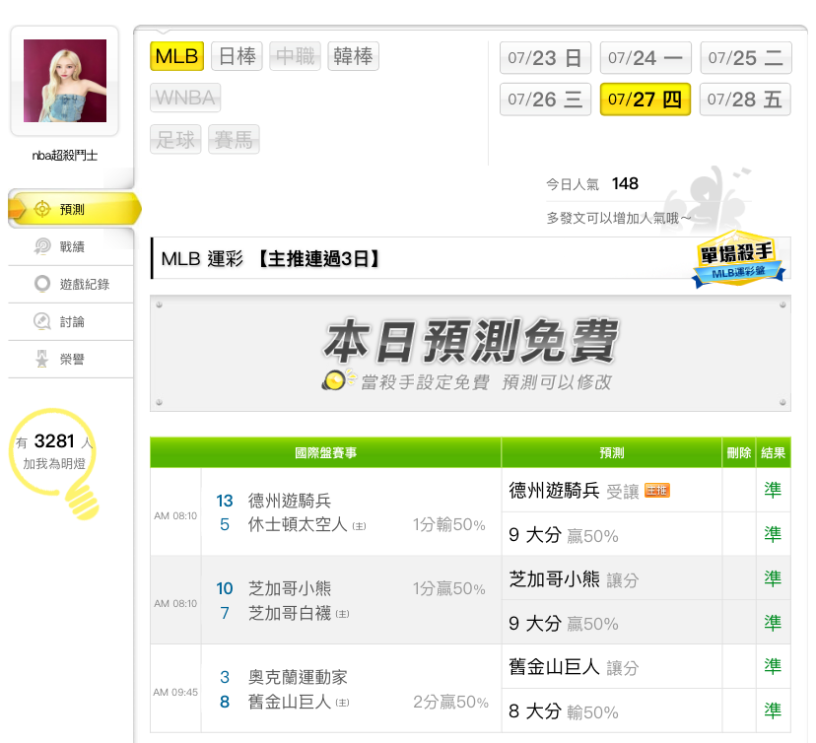Open the 預測 sidebar menu item
Screen dimensions: 816x743
pos(74,209)
